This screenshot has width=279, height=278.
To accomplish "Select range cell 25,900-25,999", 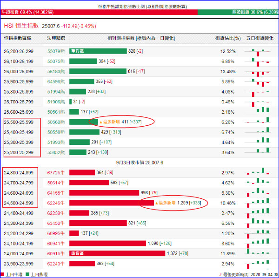I will [x=19, y=82].
